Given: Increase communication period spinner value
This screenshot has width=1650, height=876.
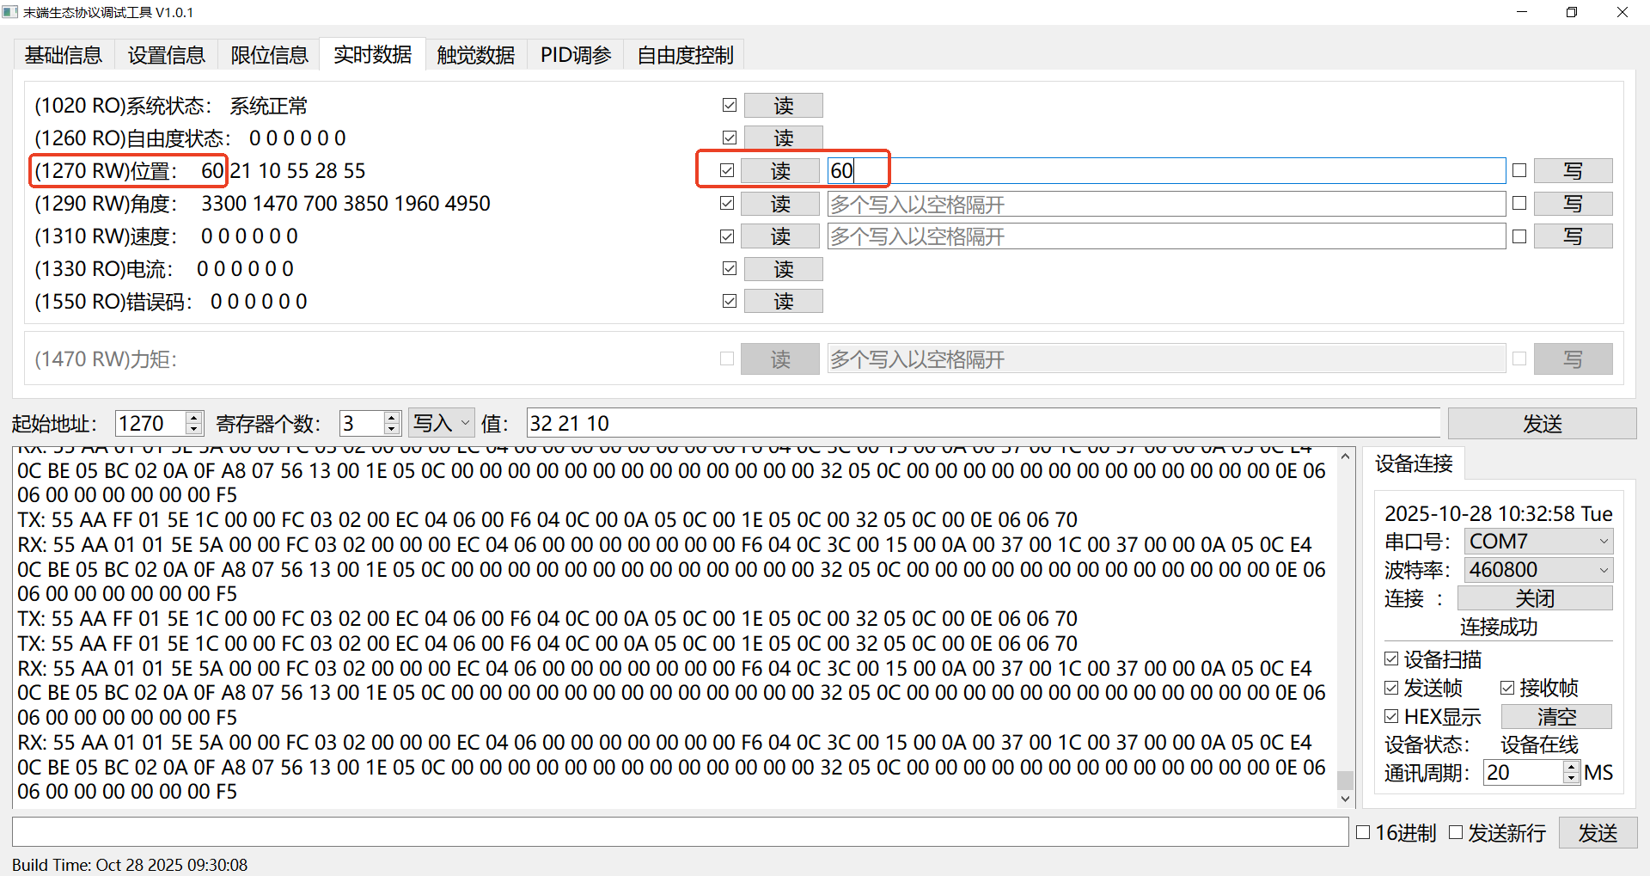Looking at the screenshot, I should [x=1571, y=767].
